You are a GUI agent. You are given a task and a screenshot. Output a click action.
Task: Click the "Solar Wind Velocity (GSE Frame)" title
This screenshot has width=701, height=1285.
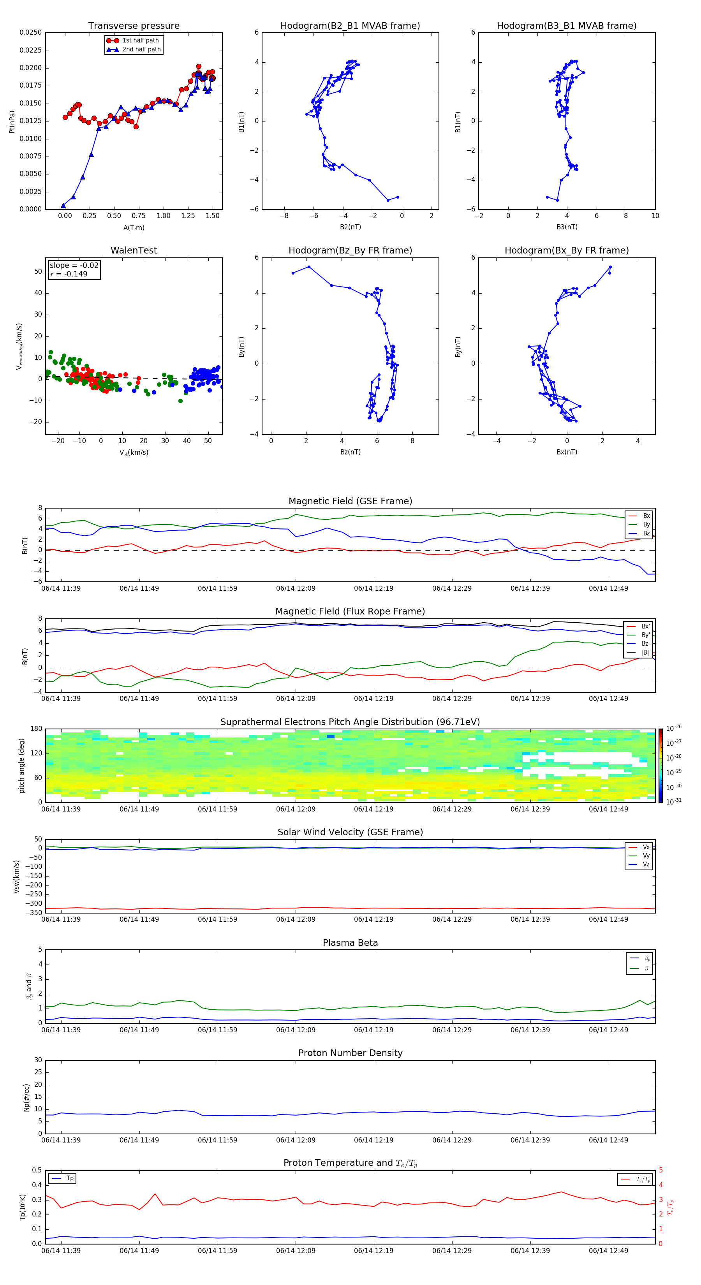point(350,833)
